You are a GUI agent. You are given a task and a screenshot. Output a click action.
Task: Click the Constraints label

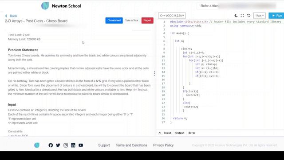[15, 132]
